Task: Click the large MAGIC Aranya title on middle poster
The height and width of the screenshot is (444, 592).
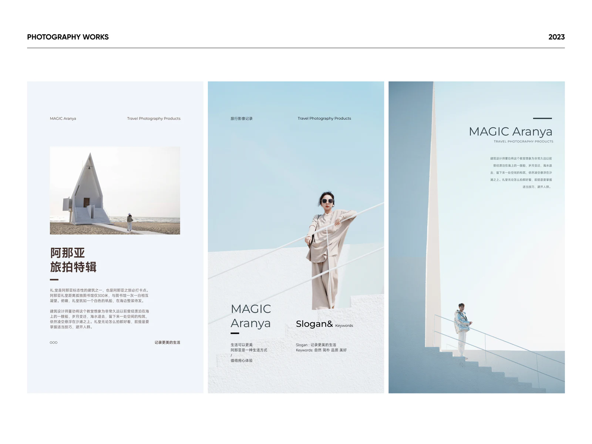Action: point(251,316)
